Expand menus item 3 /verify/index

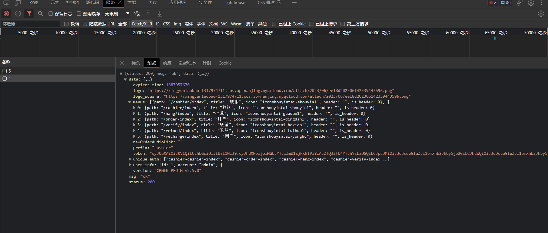(134, 125)
